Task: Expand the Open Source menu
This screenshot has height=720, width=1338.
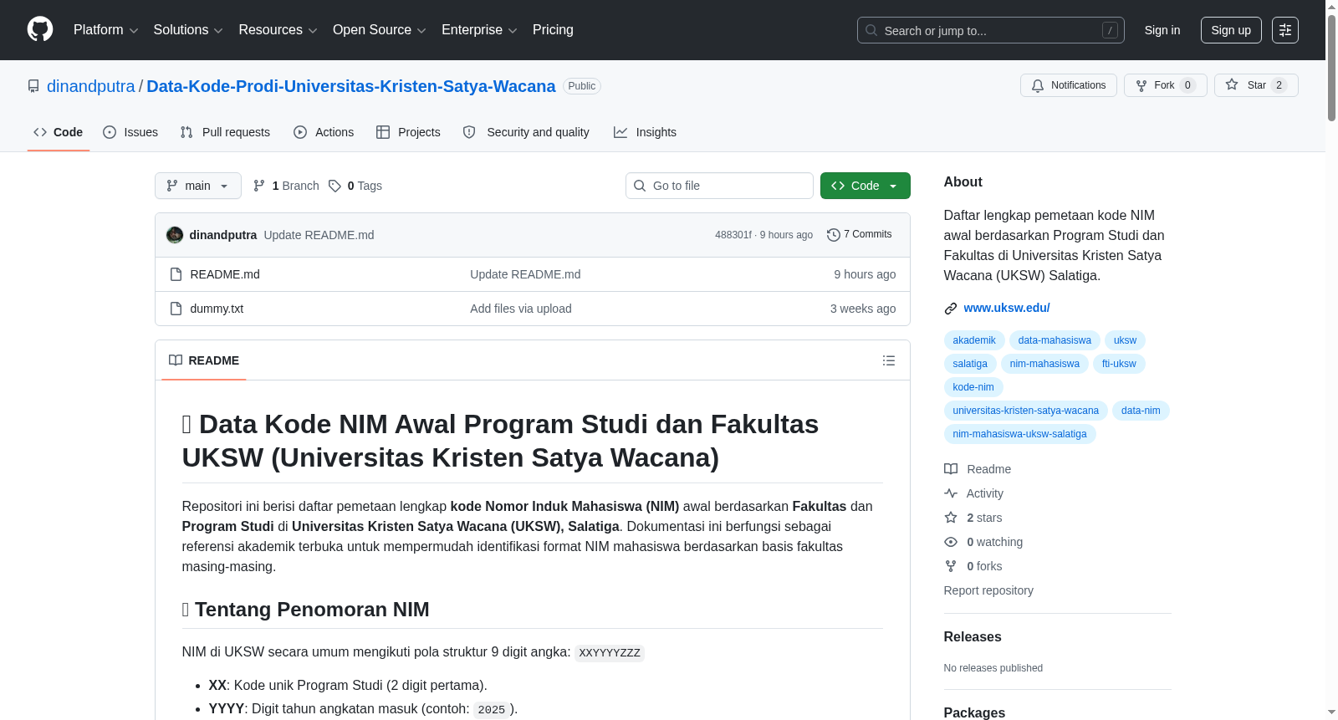Action: (380, 30)
